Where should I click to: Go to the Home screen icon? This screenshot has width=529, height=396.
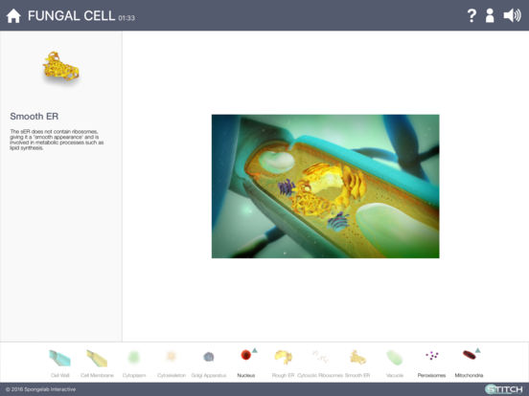click(13, 16)
